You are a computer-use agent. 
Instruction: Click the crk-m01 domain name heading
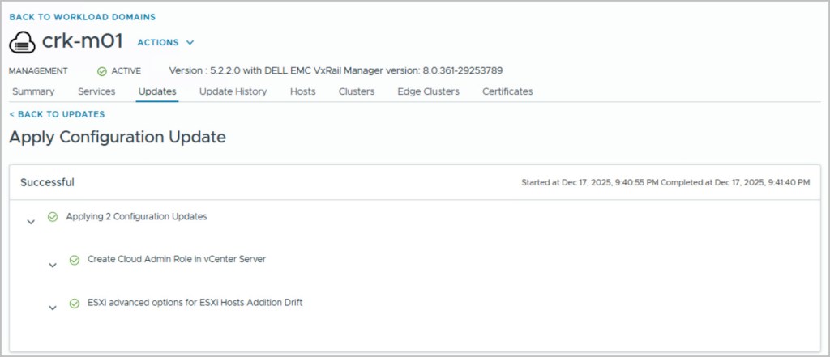point(84,42)
